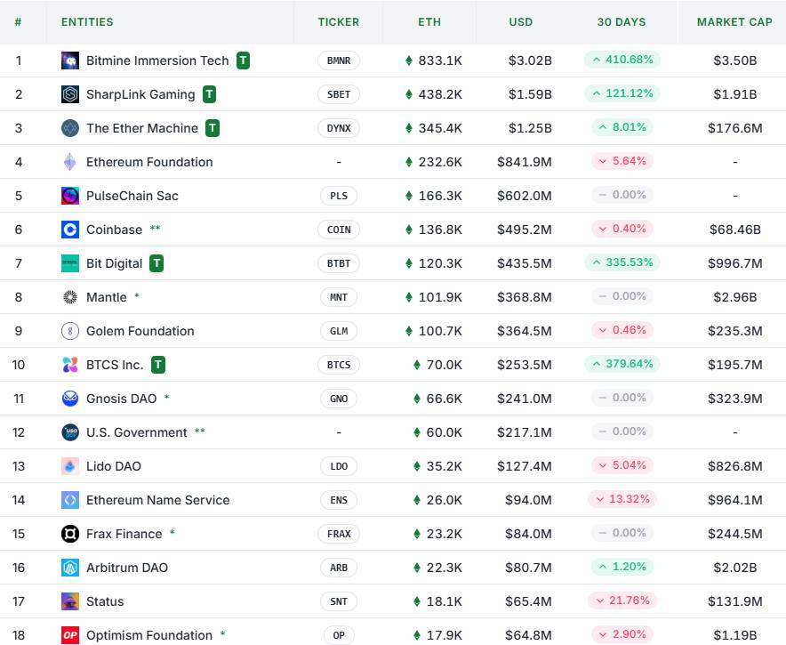Screen dimensions: 786x645
Task: Click the LDO ticker pill
Action: coord(339,466)
